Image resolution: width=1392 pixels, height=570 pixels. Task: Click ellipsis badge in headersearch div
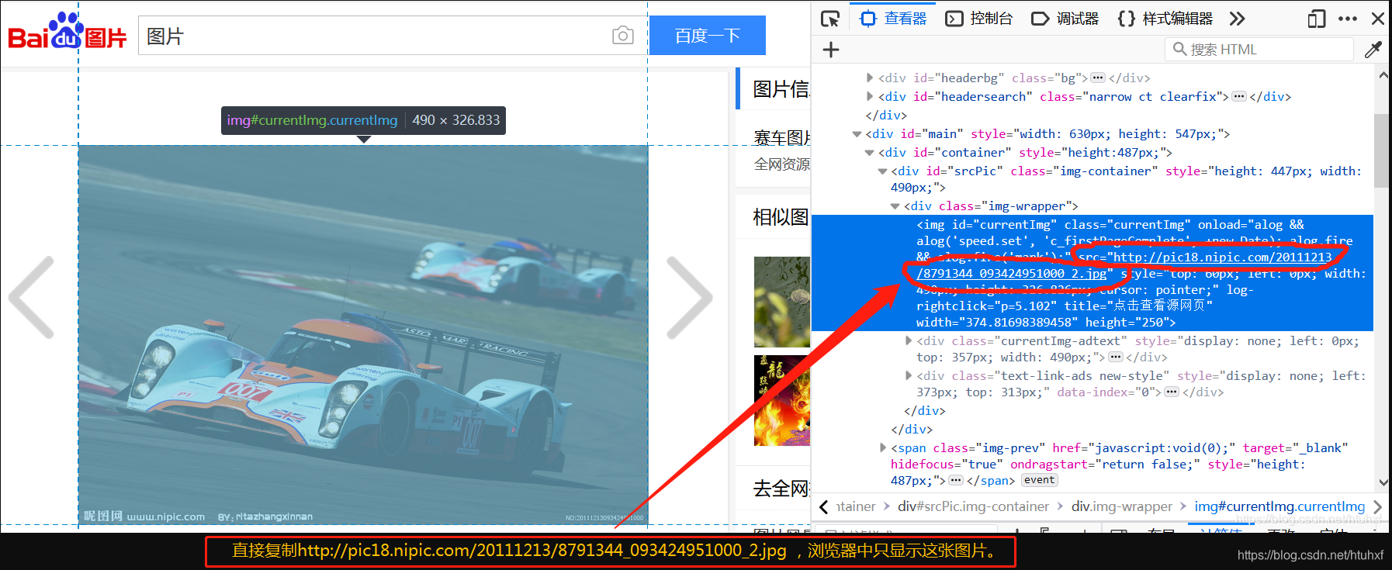1239,96
